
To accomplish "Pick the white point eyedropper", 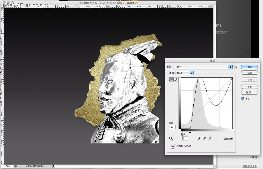I will 210,139.
